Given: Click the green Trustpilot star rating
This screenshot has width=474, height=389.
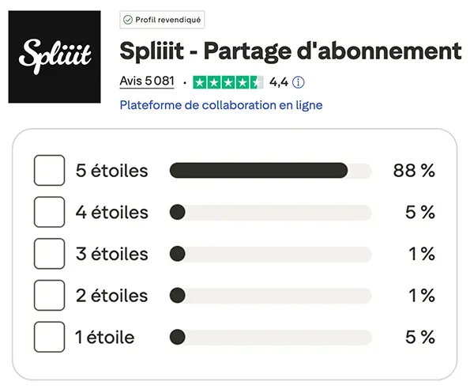Looking at the screenshot, I should (x=228, y=81).
